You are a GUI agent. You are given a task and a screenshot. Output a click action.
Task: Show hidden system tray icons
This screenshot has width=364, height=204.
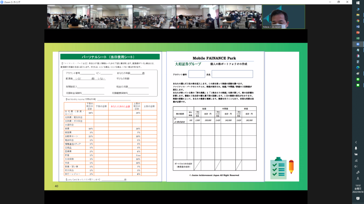pyautogui.click(x=356, y=142)
